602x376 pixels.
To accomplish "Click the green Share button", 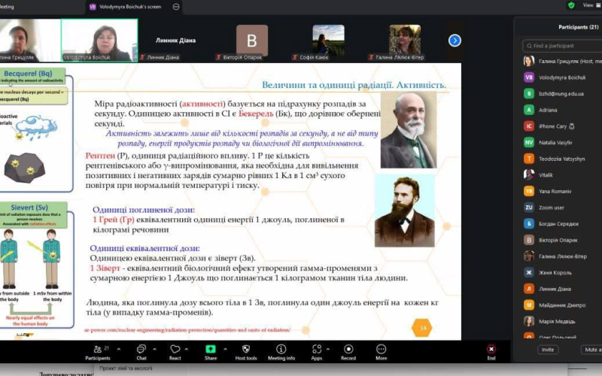I will tap(211, 351).
